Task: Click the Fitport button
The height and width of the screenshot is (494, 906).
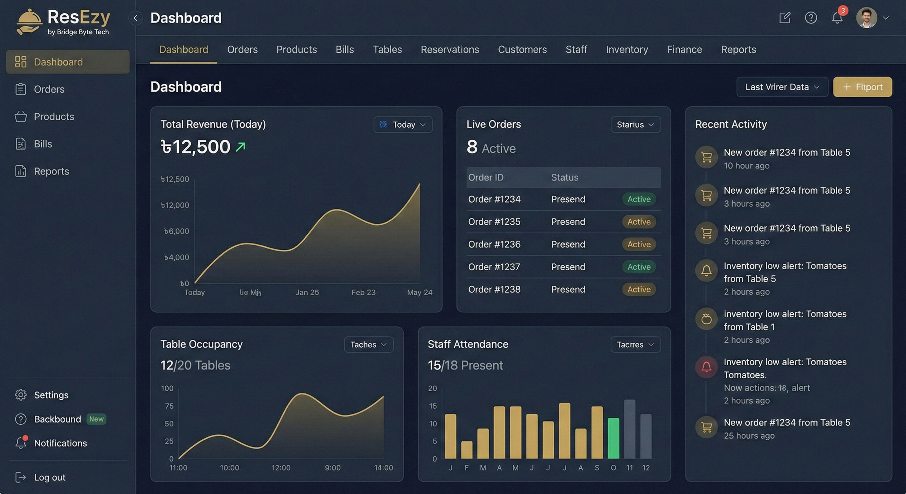Action: (x=862, y=87)
